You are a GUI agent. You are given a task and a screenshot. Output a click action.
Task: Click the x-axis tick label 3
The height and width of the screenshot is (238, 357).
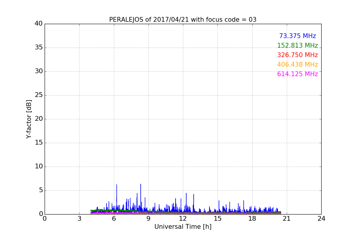pyautogui.click(x=79, y=219)
